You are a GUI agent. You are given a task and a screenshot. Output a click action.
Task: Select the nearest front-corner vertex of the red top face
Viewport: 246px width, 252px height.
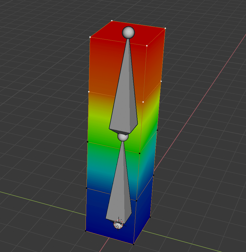coord(147,46)
